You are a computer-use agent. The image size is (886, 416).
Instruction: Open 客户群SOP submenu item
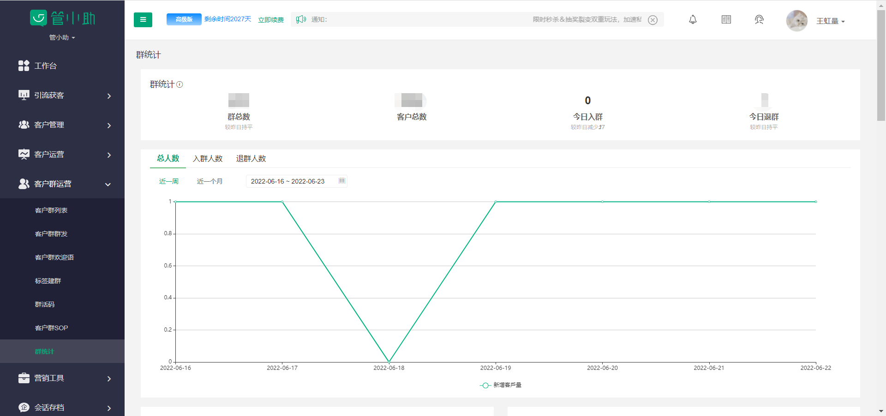(51, 328)
